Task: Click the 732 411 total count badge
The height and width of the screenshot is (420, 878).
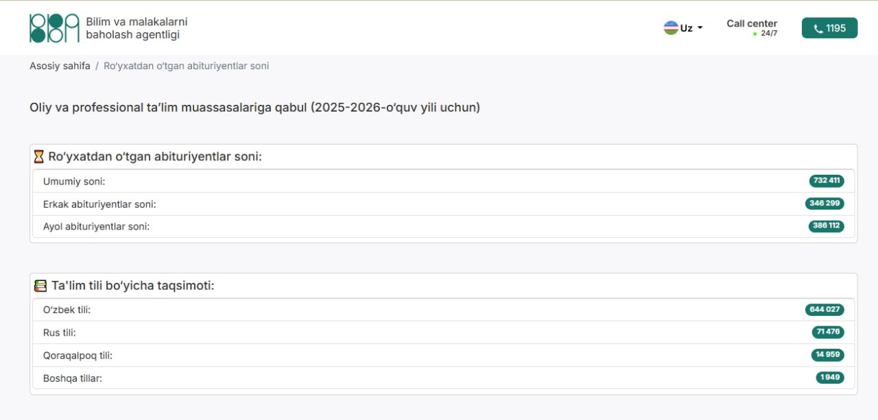Action: (x=827, y=181)
